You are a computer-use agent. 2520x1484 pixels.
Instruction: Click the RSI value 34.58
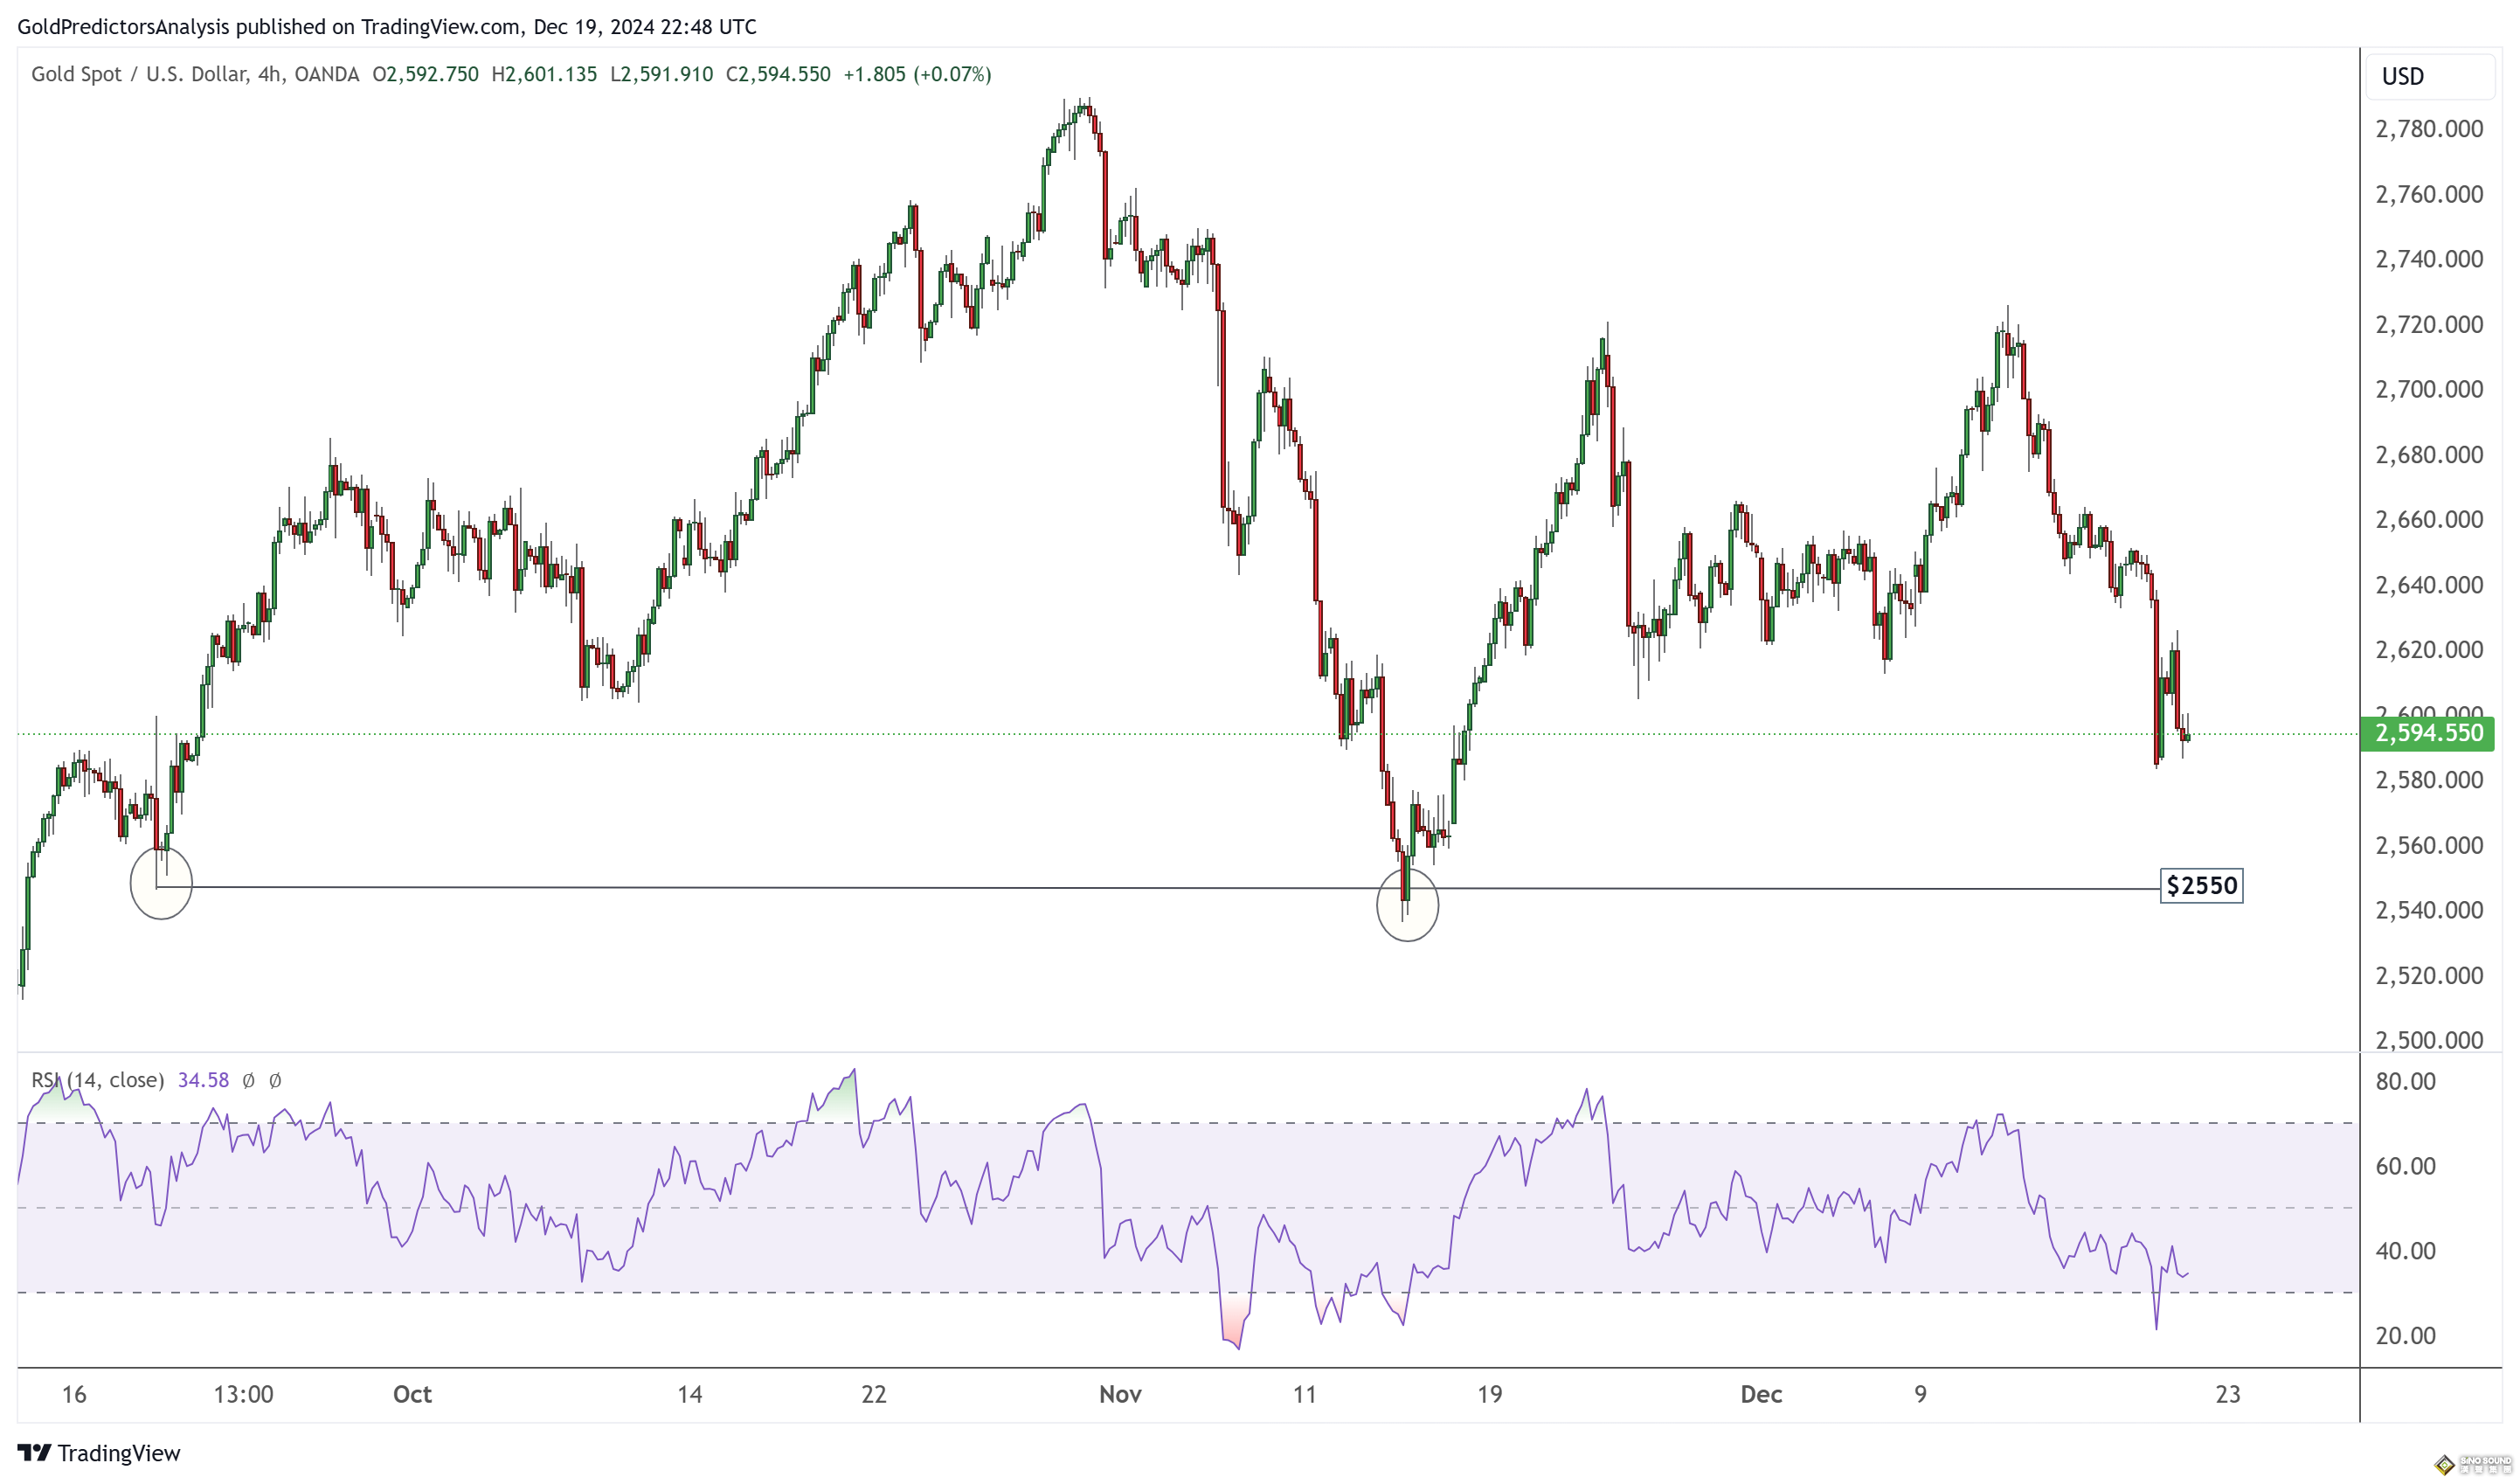(x=203, y=1080)
